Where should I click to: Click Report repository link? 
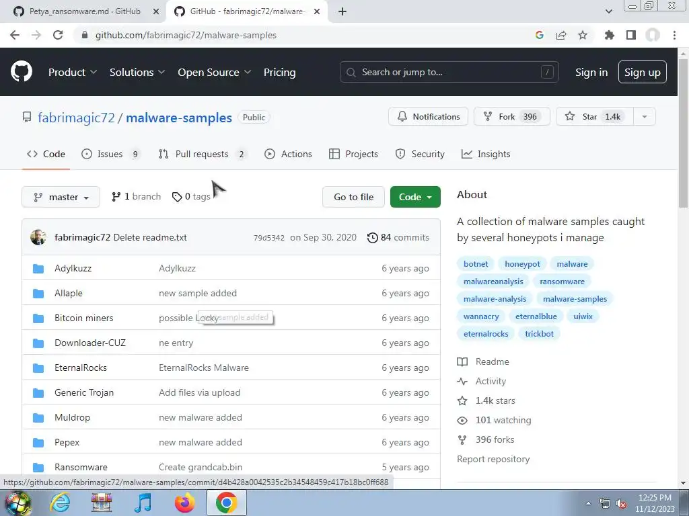click(493, 459)
